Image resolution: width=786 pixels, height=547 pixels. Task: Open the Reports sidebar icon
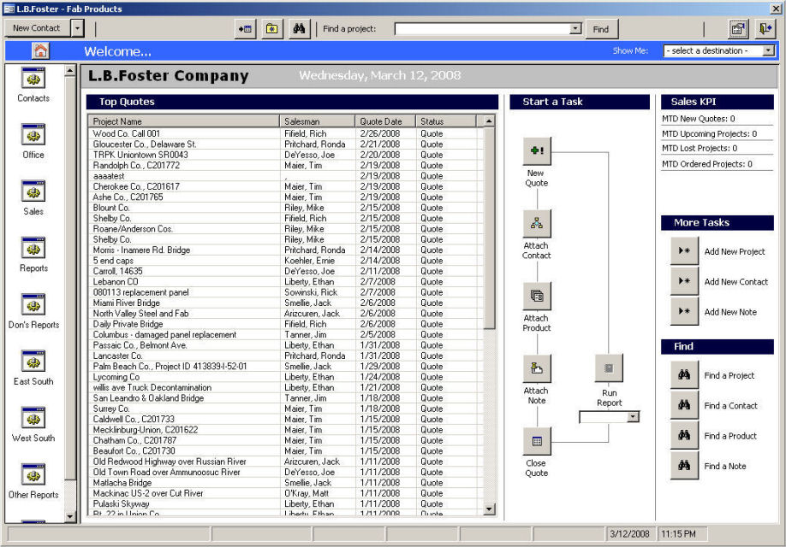[33, 248]
